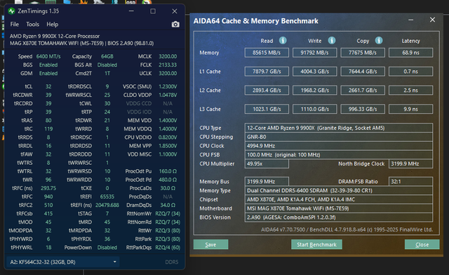The width and height of the screenshot is (449, 275).
Task: Open the Tools menu in ZenTimings
Action: tap(33, 25)
